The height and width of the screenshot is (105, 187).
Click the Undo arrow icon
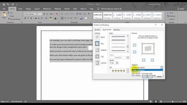click(x=8, y=4)
